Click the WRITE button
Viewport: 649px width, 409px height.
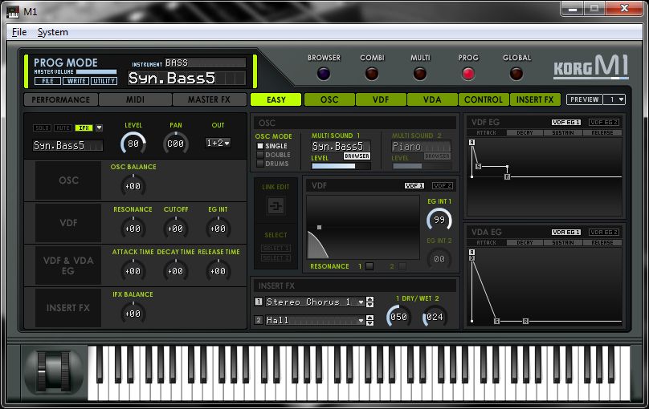pyautogui.click(x=76, y=81)
